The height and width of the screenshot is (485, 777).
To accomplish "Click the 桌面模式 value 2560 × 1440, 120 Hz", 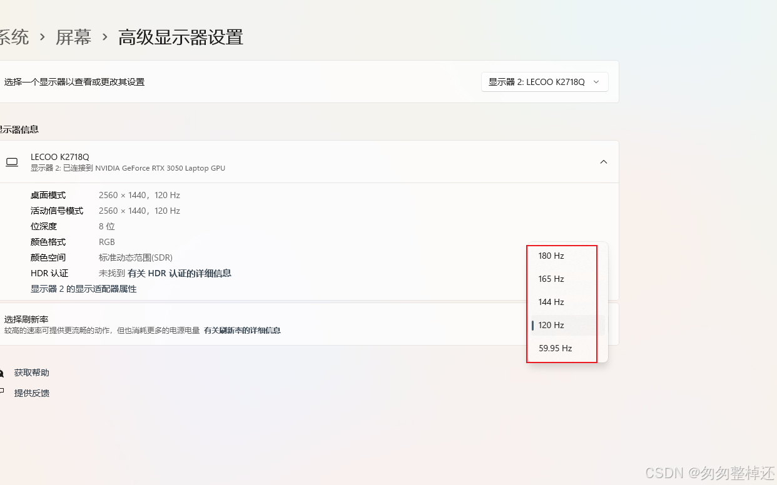I will 140,195.
